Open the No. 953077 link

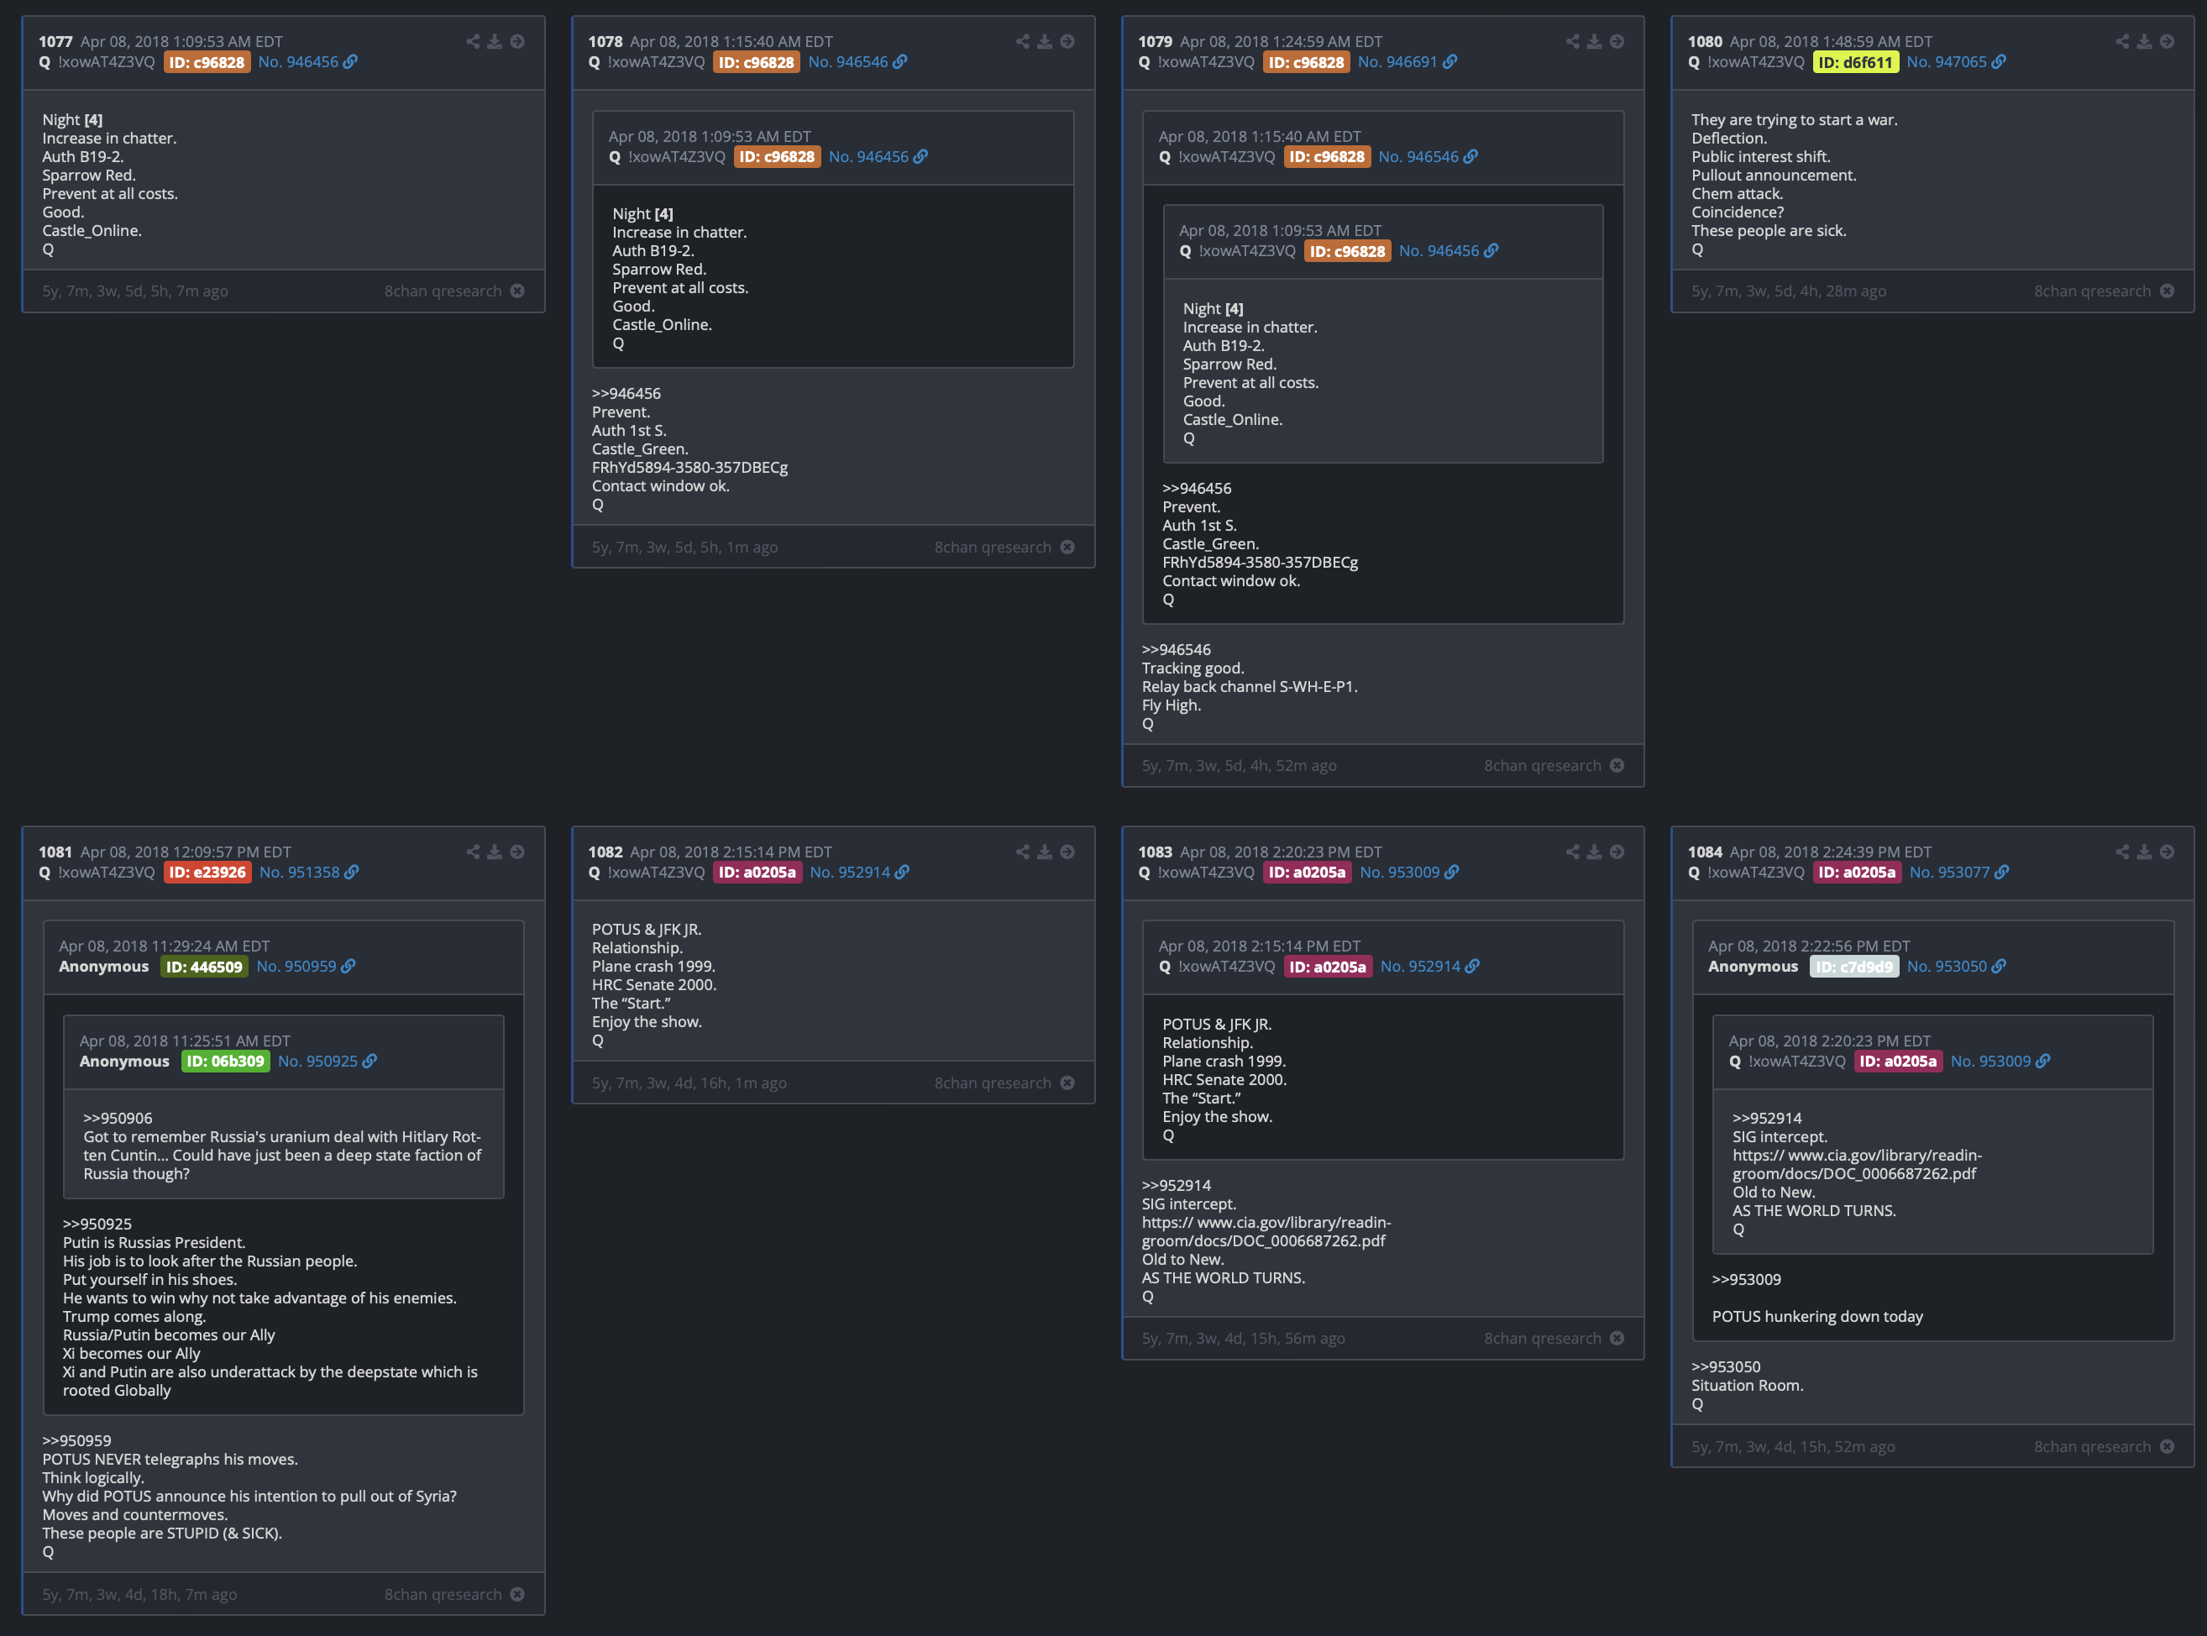(x=1959, y=873)
